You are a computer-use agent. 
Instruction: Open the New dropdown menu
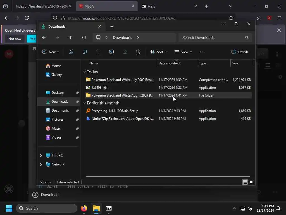pyautogui.click(x=51, y=52)
